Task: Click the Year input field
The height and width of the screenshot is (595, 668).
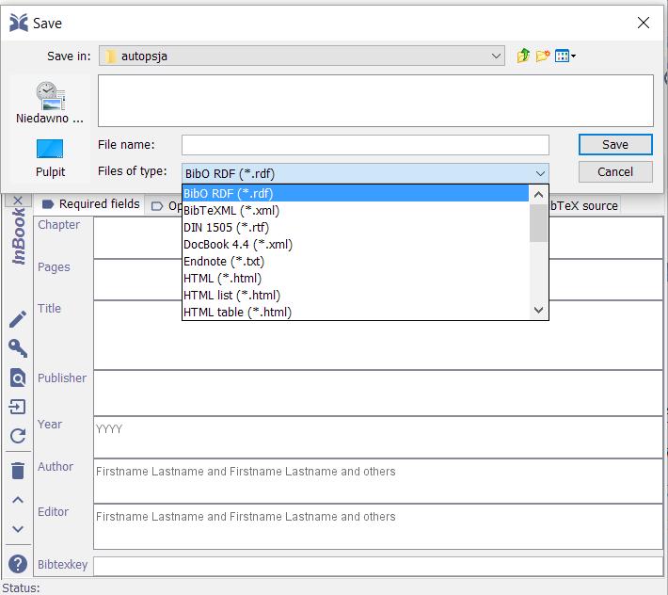Action: [378, 437]
